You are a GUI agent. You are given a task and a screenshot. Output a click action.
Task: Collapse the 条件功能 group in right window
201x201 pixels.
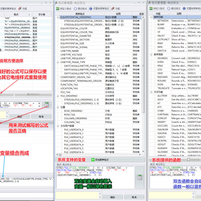click(x=151, y=17)
